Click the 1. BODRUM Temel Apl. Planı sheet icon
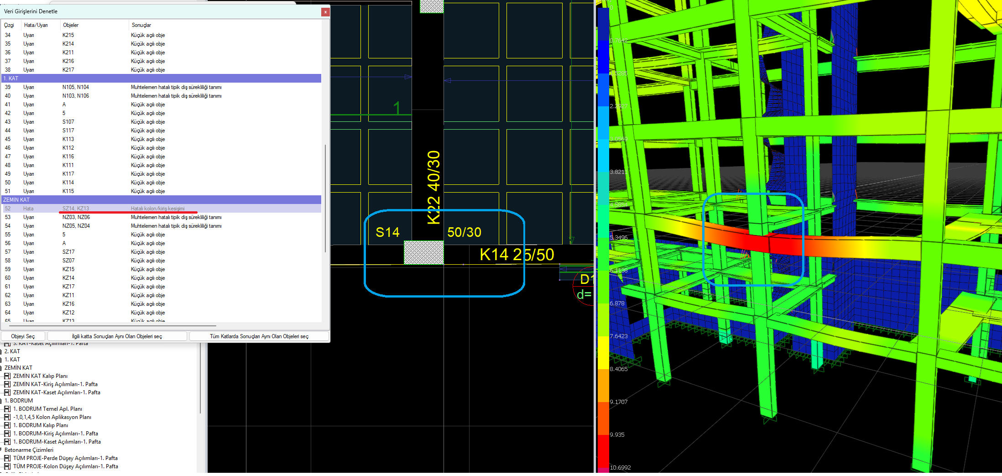Image resolution: width=1002 pixels, height=476 pixels. coord(7,409)
